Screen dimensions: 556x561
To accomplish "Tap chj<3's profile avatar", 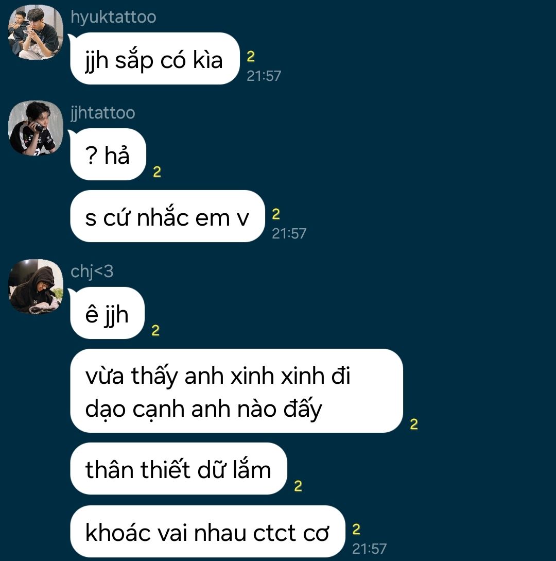I will [36, 286].
